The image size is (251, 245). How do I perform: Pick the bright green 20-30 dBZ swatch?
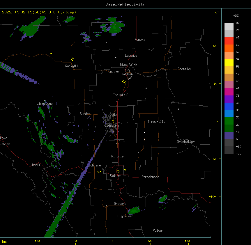[x=229, y=121]
